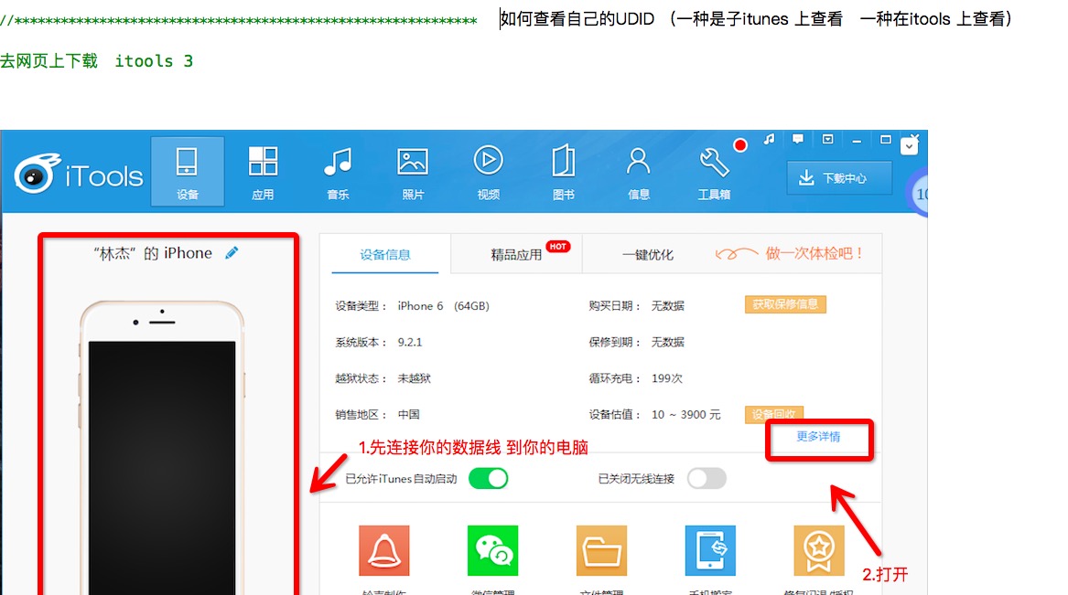Open the 手机搬家 phone transfer icon

(710, 550)
